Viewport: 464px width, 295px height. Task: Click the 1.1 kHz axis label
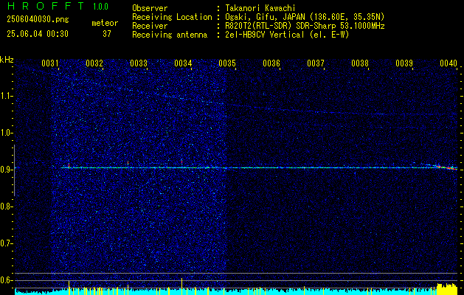click(x=6, y=96)
